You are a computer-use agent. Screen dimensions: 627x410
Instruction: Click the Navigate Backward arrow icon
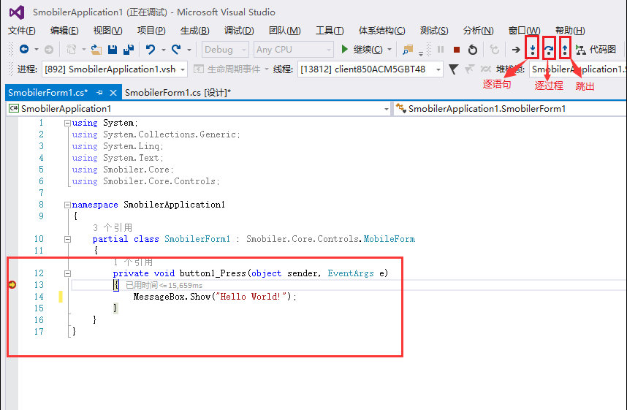coord(24,50)
